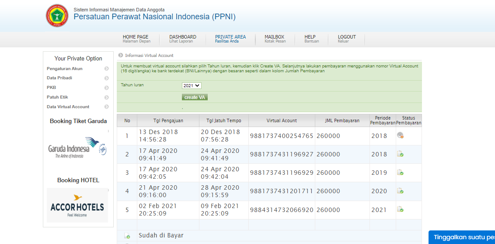The height and width of the screenshot is (244, 495).
Task: Click the 28 Apr 2020 09:15:59 due date
Action: pos(220,191)
